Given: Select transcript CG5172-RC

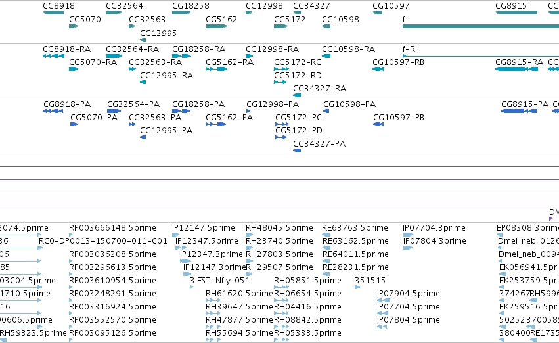Looking at the screenshot, I should coord(298,62).
